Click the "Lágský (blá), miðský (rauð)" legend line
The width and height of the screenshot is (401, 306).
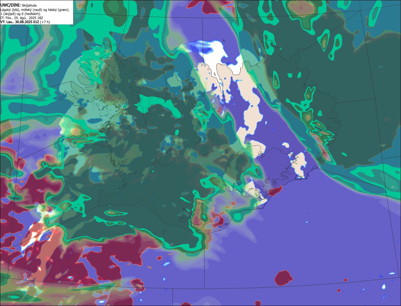pos(35,10)
